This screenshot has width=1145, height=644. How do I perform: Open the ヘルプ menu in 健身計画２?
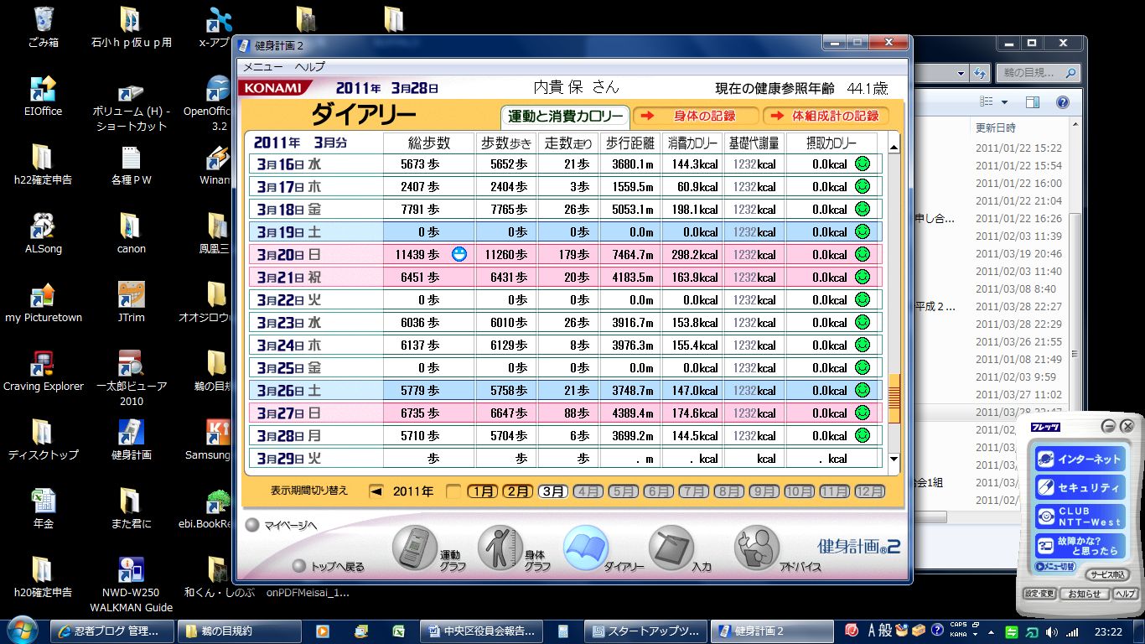(x=309, y=66)
